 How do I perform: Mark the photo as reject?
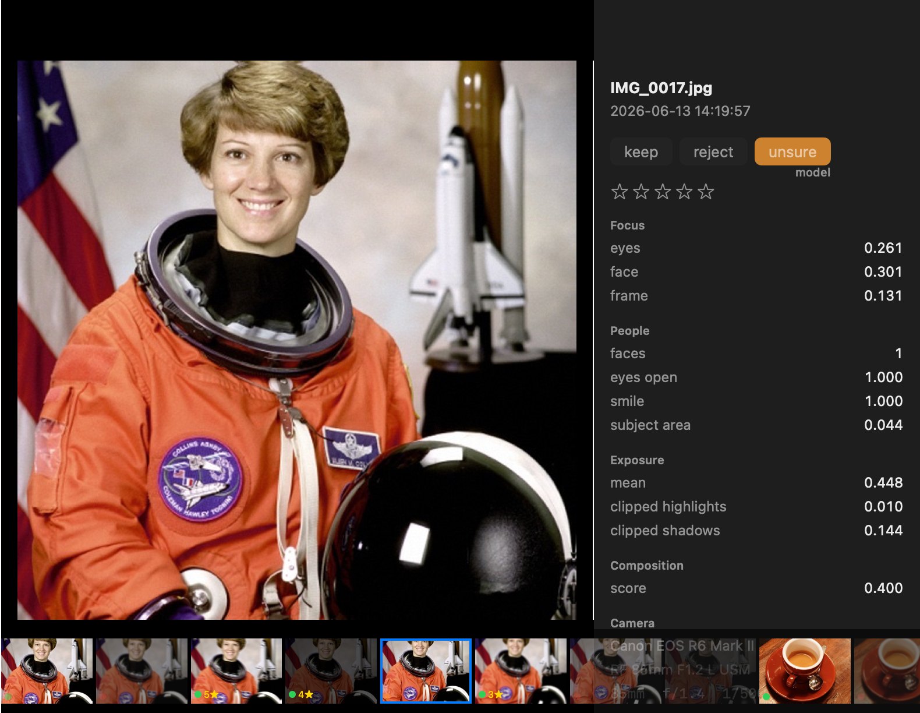click(x=713, y=151)
